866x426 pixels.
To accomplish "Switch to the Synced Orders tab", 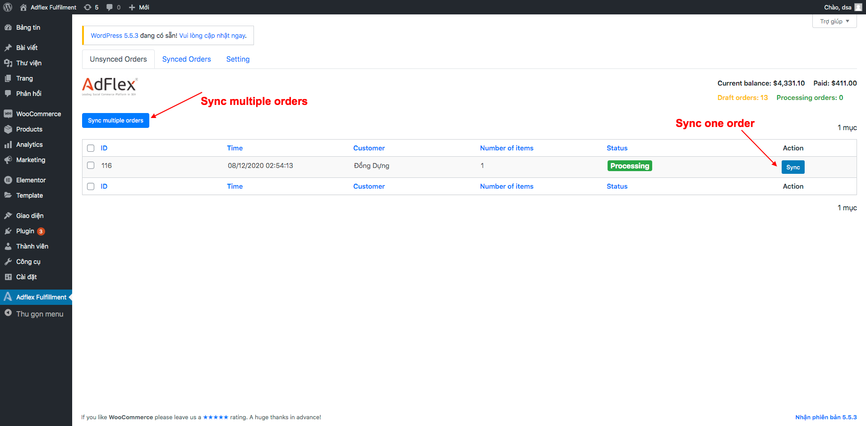I will point(187,59).
